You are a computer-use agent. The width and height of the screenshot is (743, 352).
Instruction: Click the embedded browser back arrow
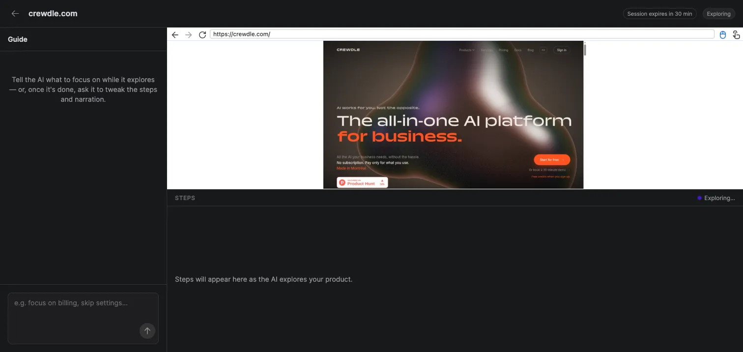175,34
